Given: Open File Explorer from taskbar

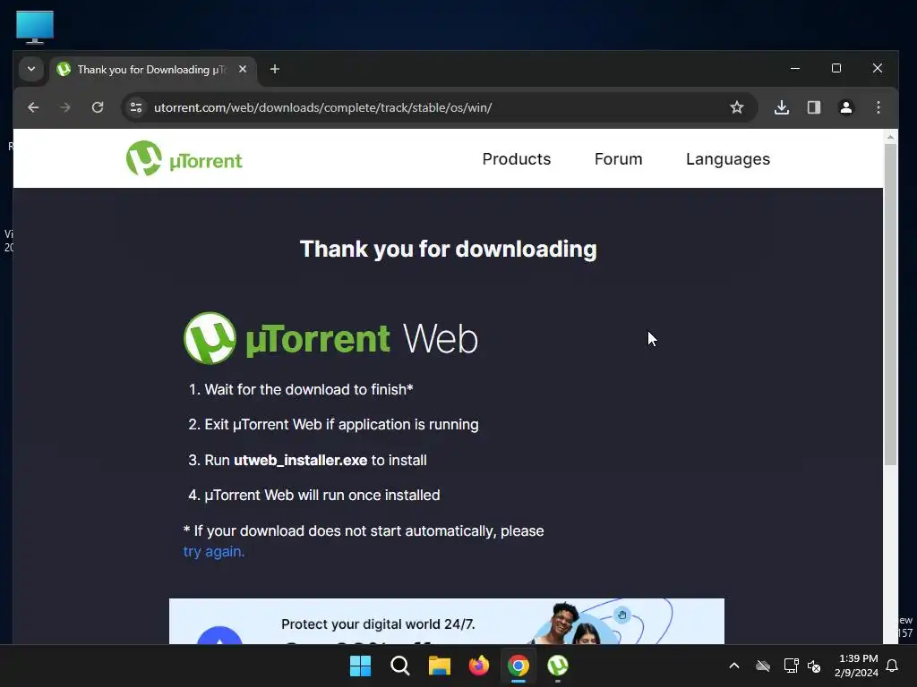Looking at the screenshot, I should [x=439, y=666].
